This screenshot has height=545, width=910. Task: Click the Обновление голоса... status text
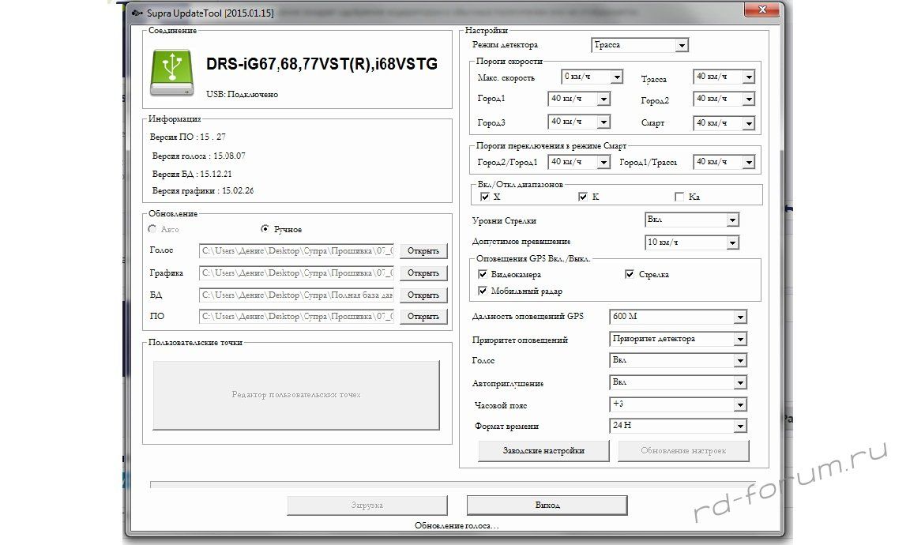click(x=457, y=525)
